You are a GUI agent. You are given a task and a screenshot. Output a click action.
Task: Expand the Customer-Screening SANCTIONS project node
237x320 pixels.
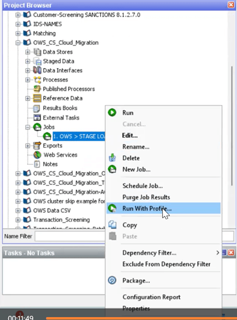[x=18, y=15]
